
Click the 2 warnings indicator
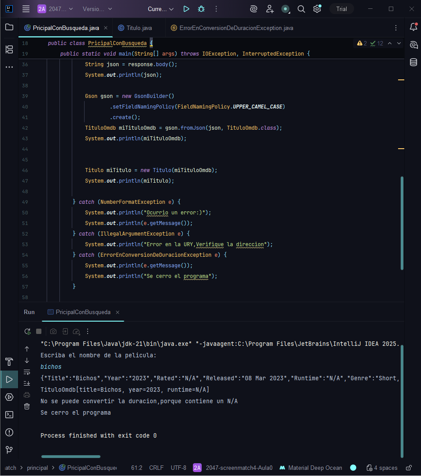point(362,43)
